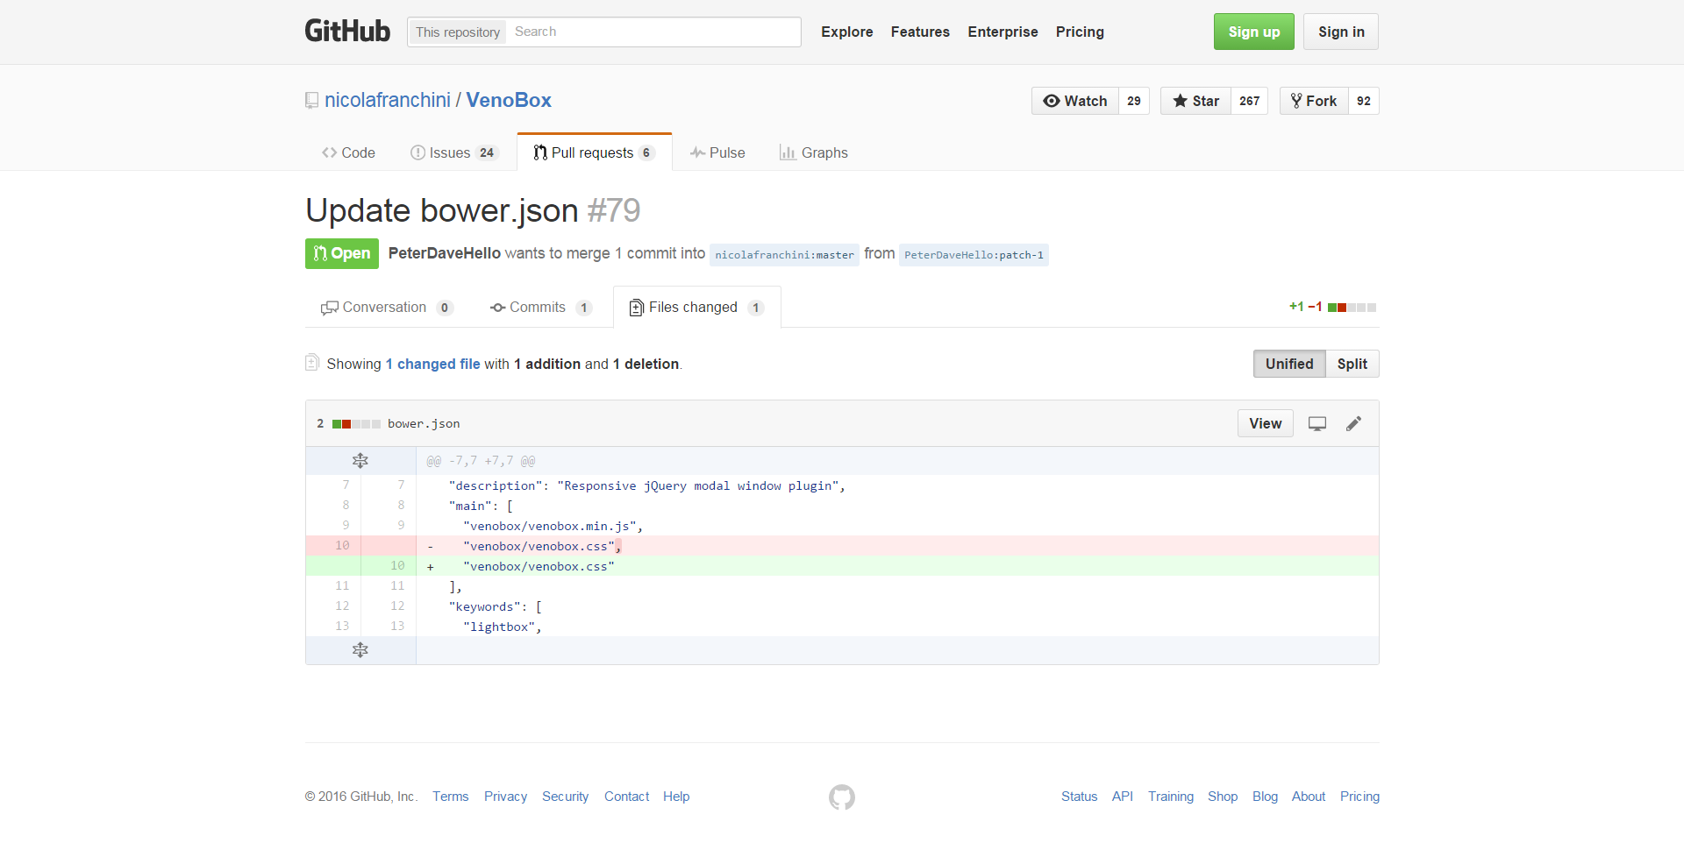Image resolution: width=1684 pixels, height=850 pixels.
Task: Open the display rich diff monitor icon
Action: 1317,424
